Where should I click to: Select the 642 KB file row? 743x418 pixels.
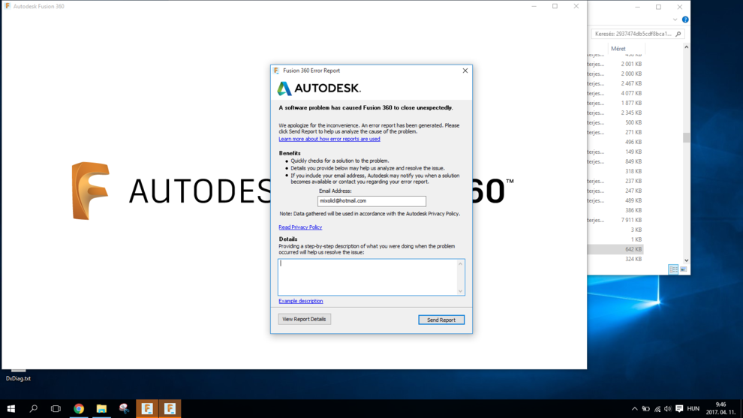point(615,249)
